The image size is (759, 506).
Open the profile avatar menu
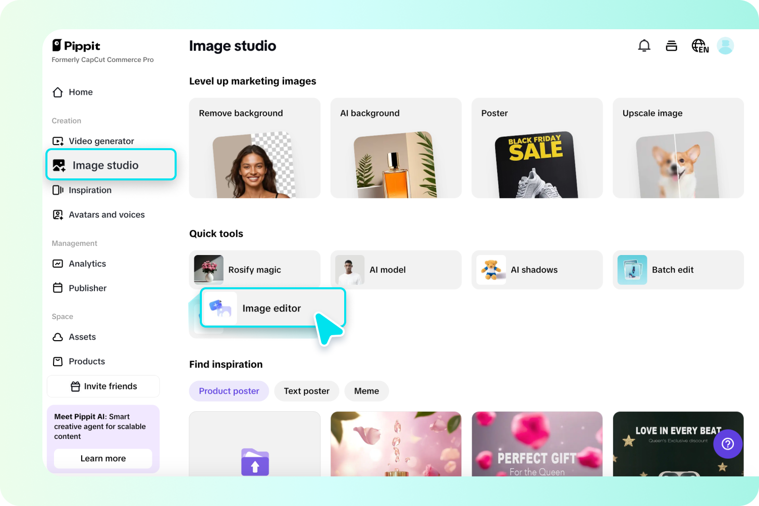pyautogui.click(x=725, y=46)
